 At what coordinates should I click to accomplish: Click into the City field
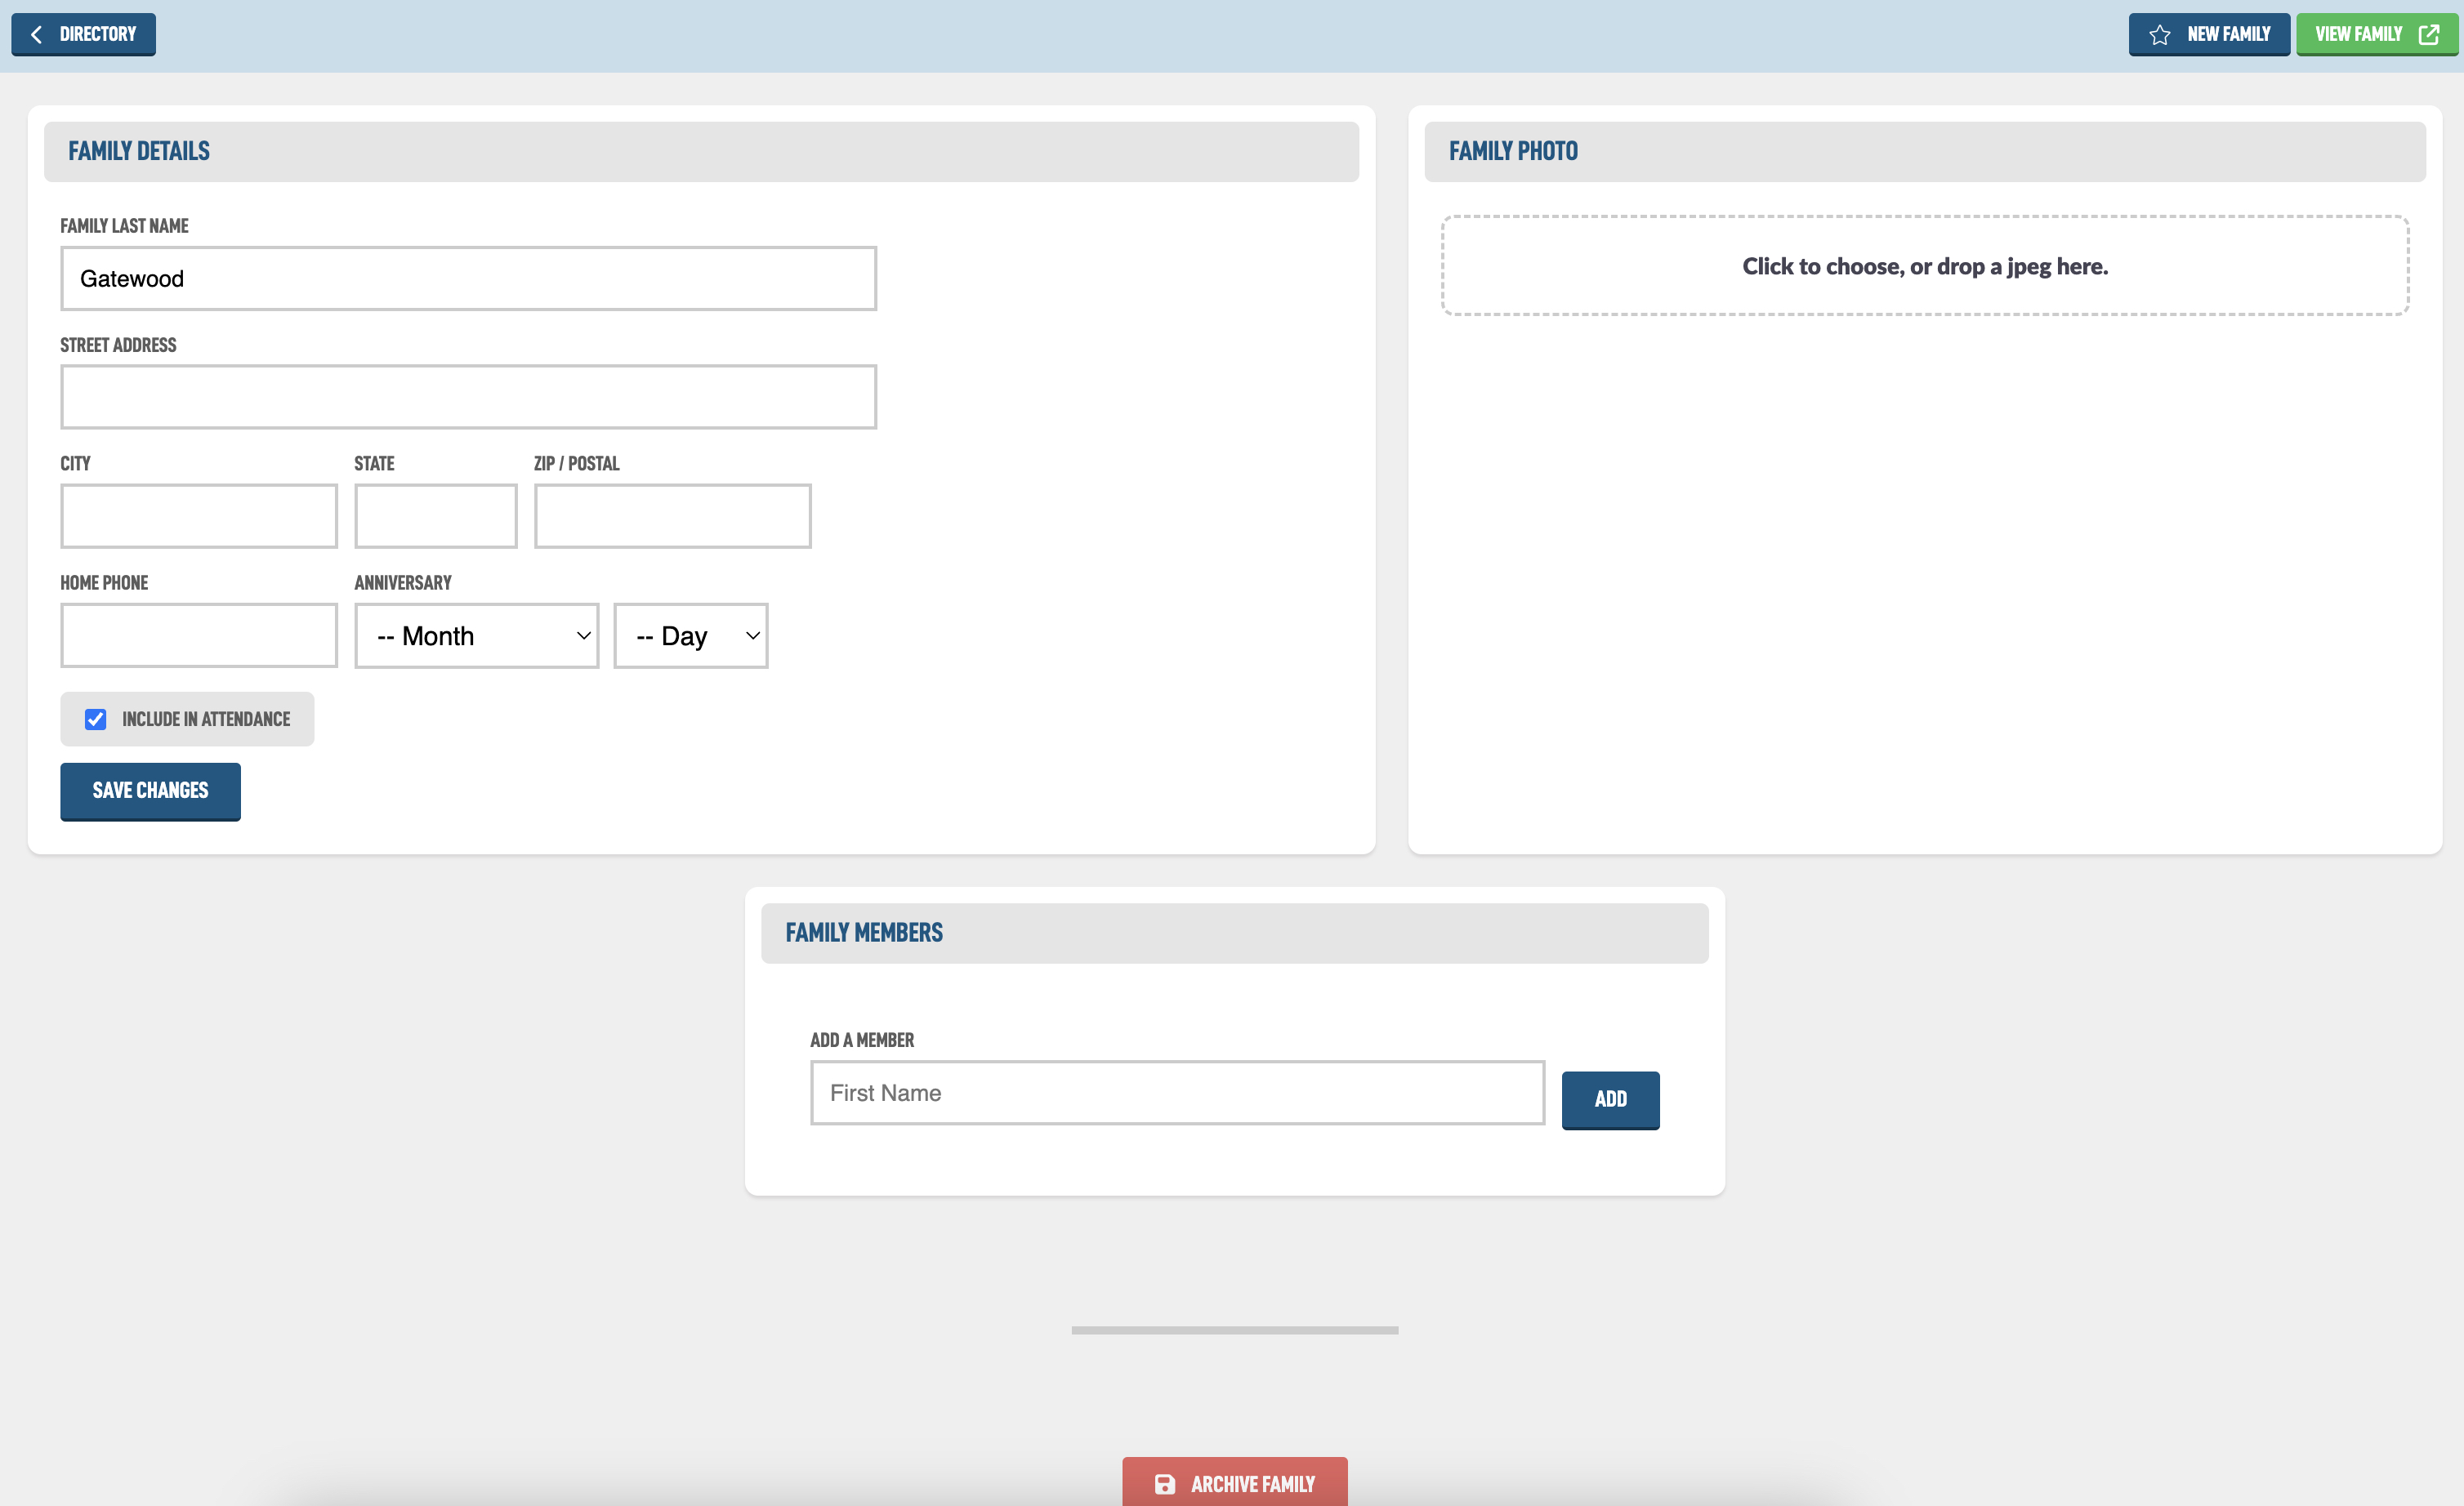coord(199,517)
